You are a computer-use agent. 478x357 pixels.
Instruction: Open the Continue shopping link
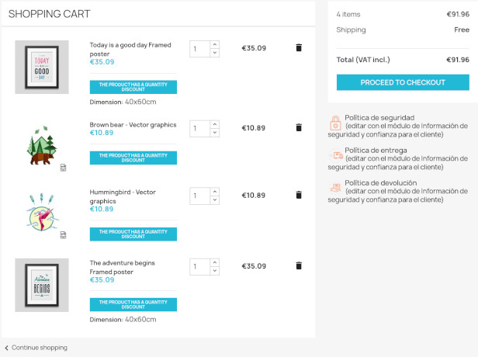coord(40,348)
